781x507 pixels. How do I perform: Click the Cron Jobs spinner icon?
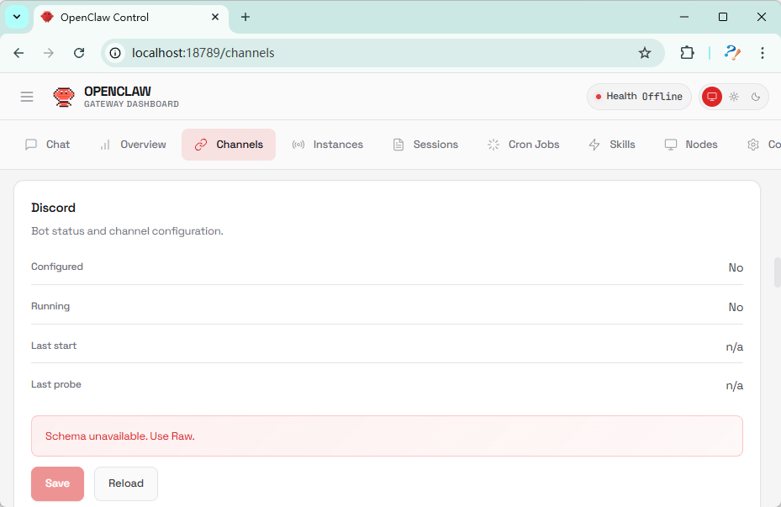[493, 145]
